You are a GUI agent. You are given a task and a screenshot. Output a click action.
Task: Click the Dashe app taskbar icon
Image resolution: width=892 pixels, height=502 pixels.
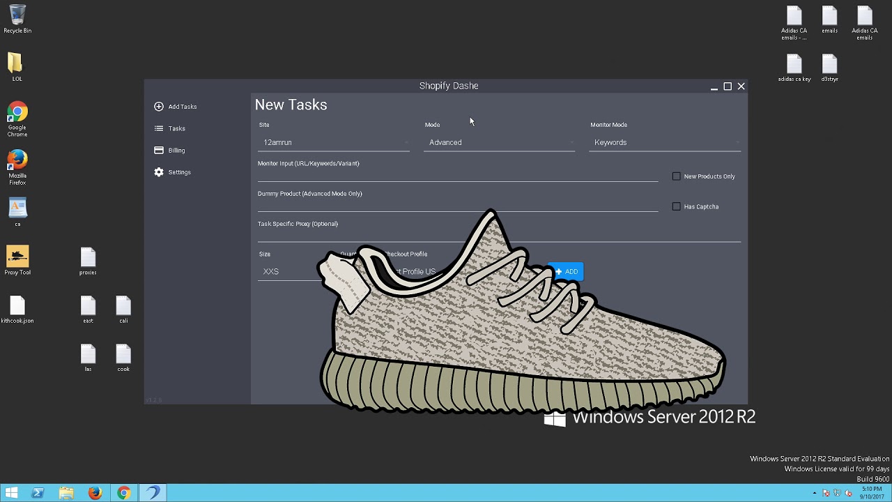click(x=153, y=493)
